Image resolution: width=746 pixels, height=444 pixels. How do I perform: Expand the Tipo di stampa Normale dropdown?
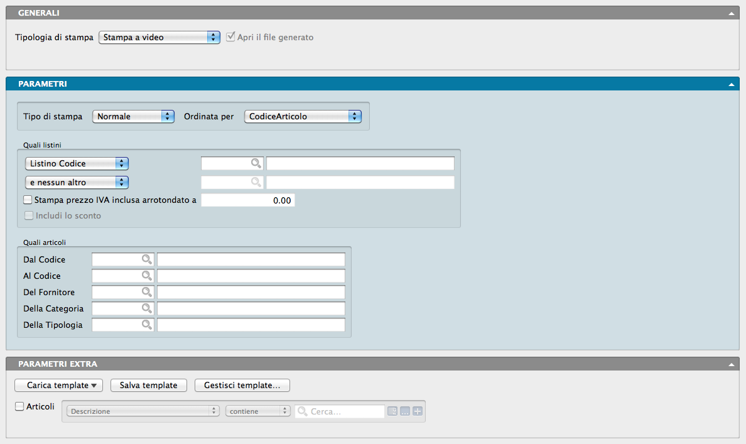[x=133, y=116]
